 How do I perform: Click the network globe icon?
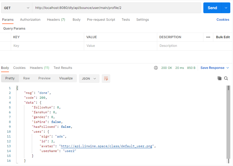156,68
